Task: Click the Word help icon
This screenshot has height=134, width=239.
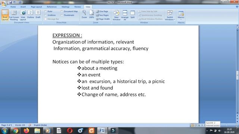Action: (x=237, y=7)
